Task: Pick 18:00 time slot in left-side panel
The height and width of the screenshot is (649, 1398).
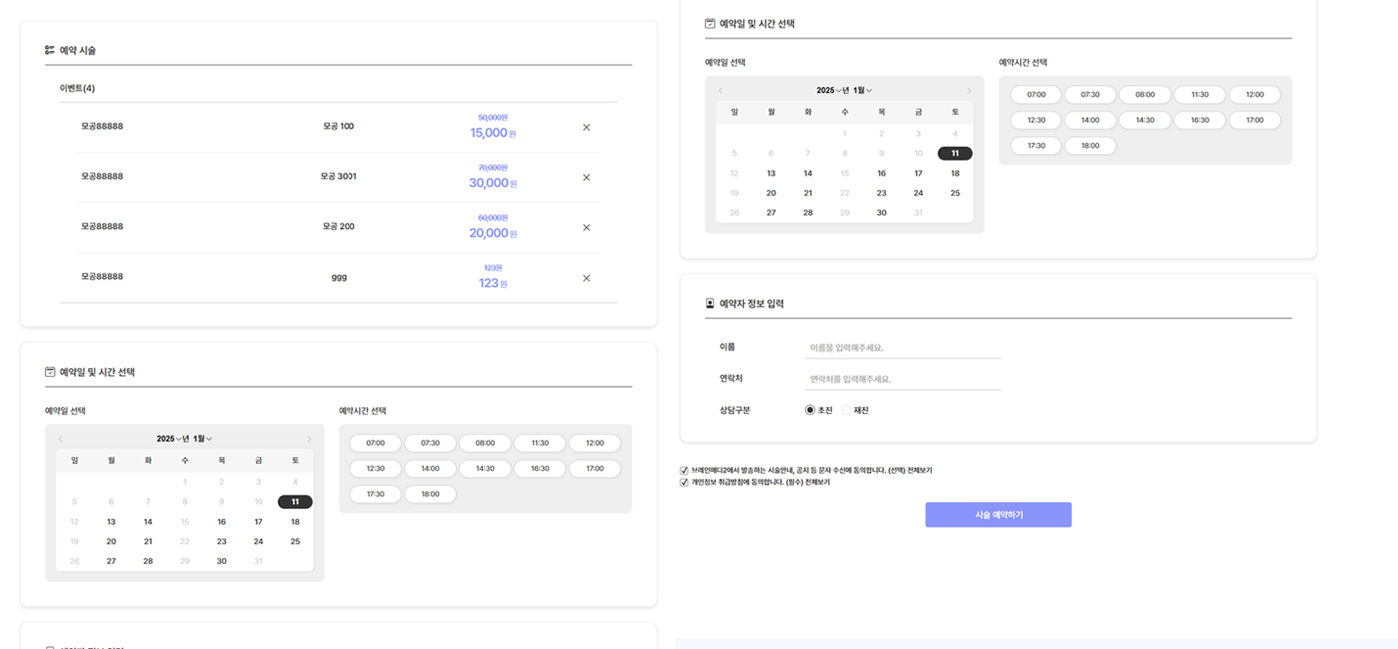Action: 430,494
